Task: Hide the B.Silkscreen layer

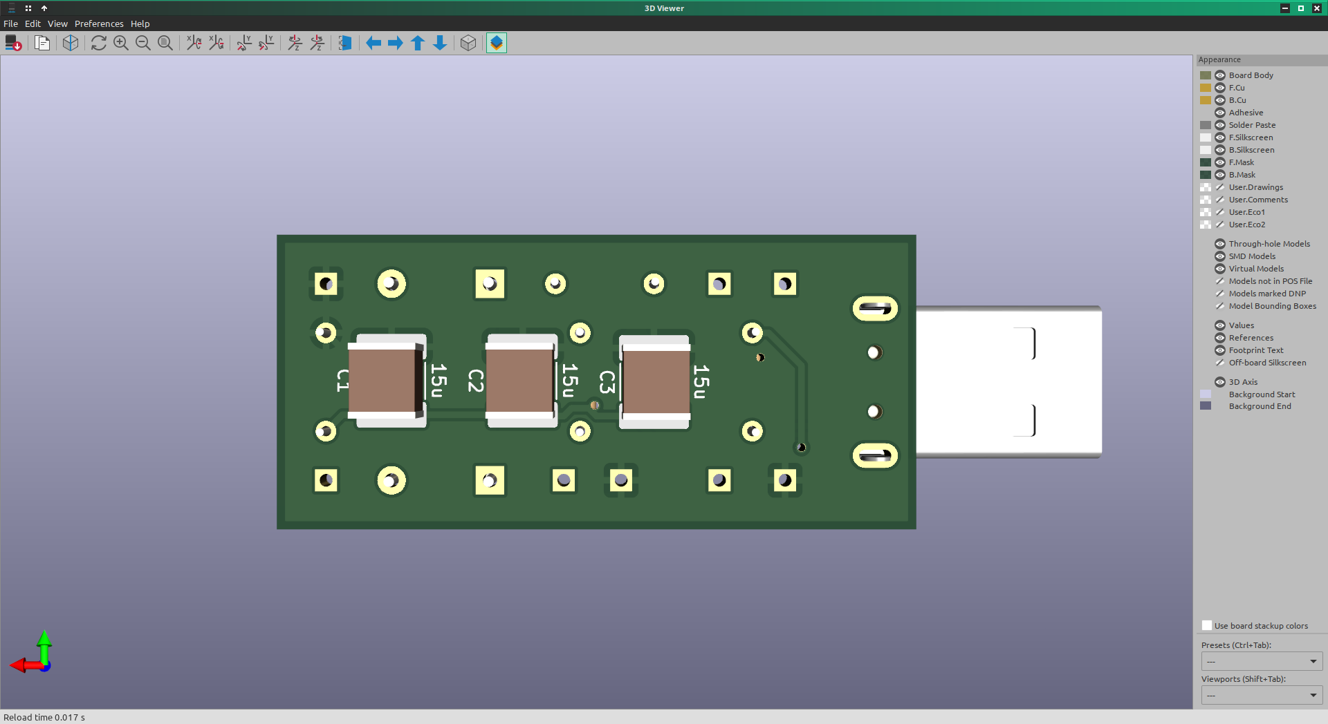Action: click(x=1220, y=150)
